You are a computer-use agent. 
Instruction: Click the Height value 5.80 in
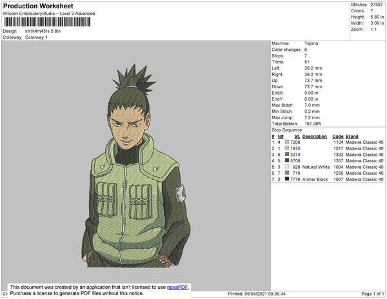(x=377, y=17)
